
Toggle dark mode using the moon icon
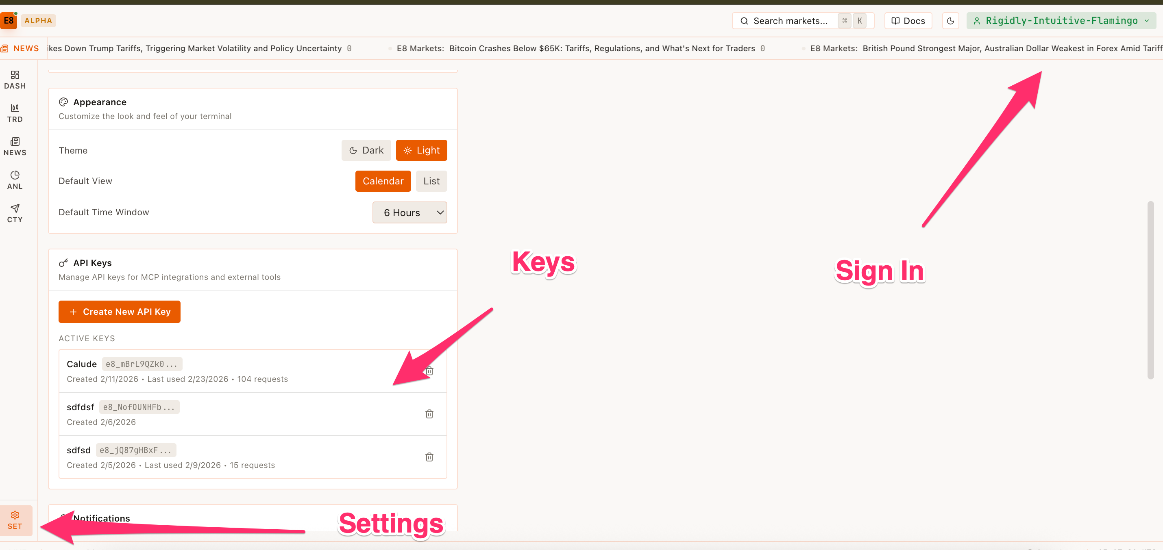pos(950,20)
